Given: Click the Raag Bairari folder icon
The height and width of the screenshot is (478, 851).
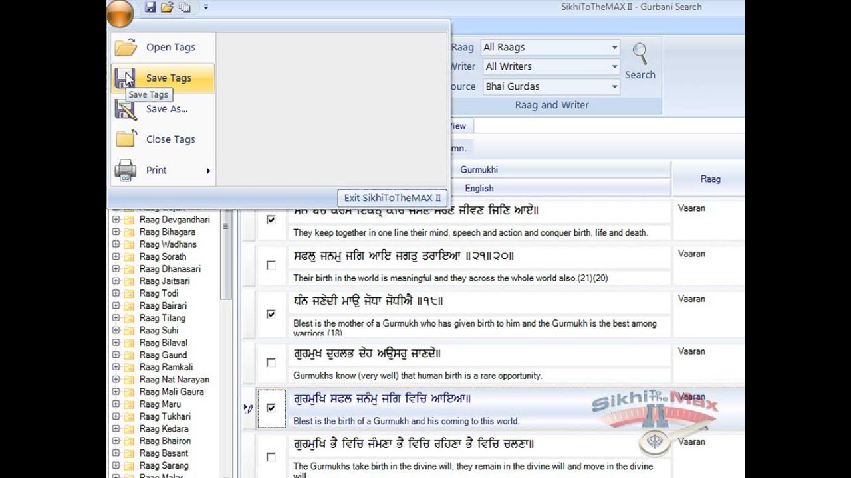Looking at the screenshot, I should coord(129,306).
